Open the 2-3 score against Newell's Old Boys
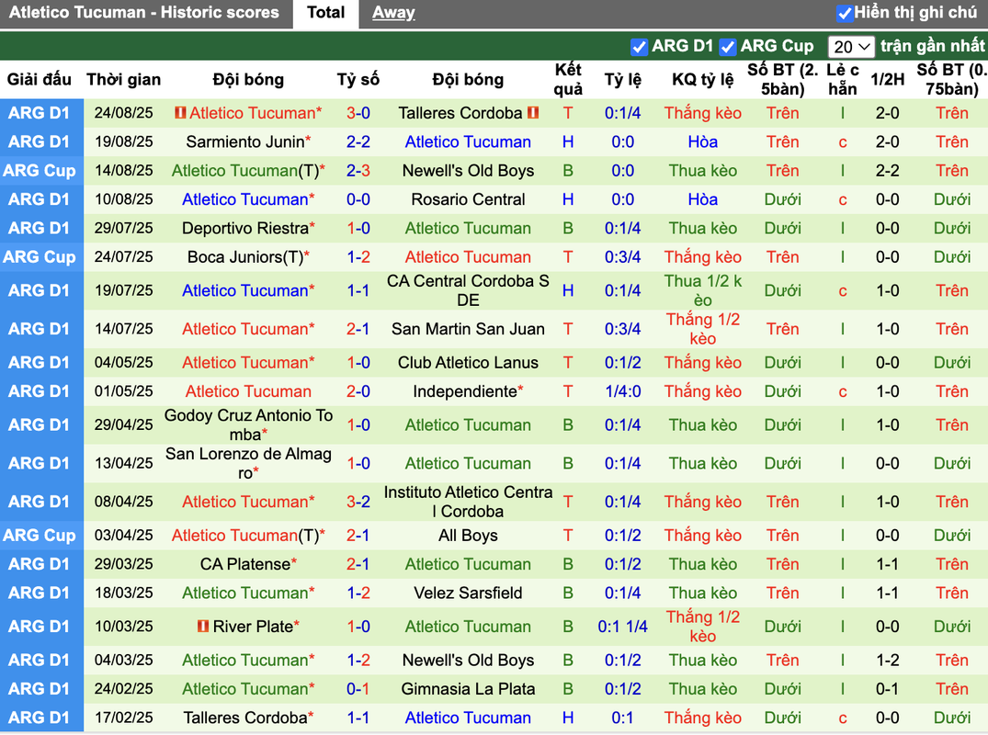Image resolution: width=988 pixels, height=735 pixels. pos(358,171)
